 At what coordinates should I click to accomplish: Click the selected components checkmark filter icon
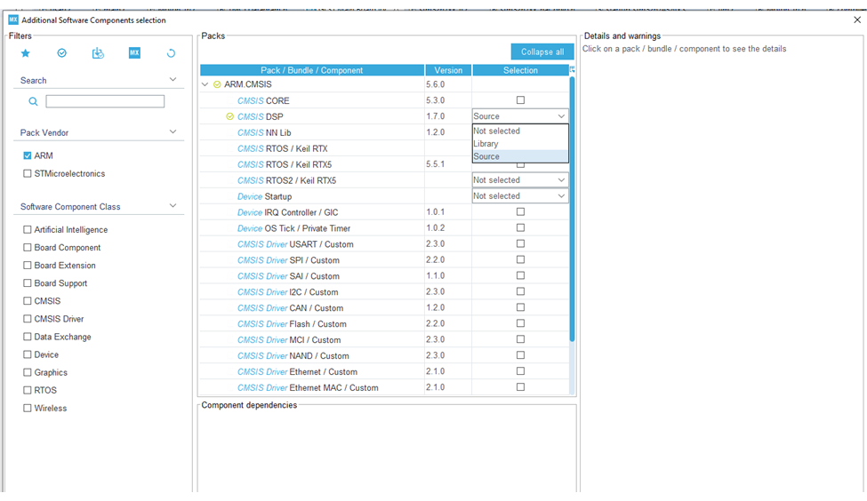[x=62, y=53]
